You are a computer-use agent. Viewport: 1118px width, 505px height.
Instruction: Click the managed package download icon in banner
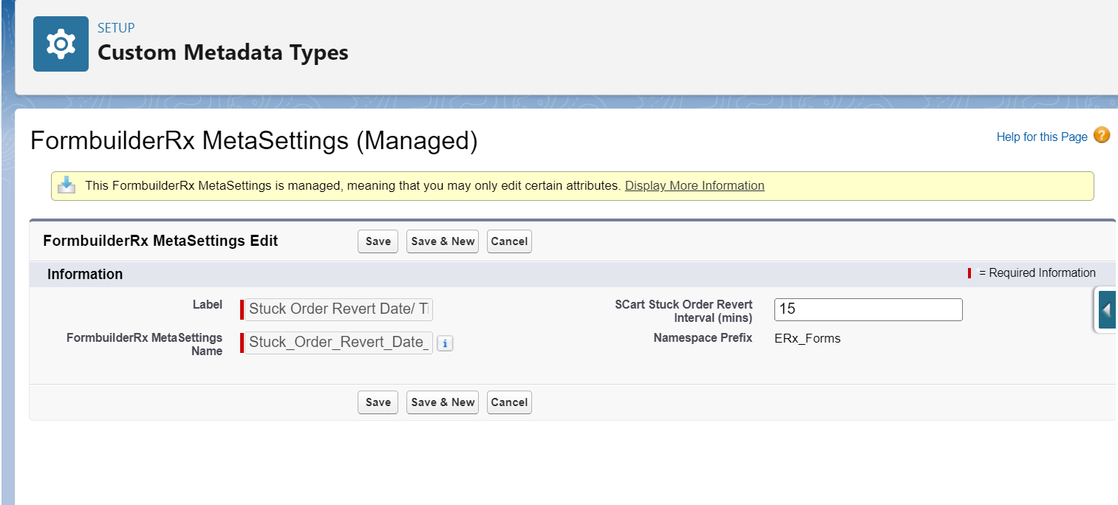coord(67,185)
